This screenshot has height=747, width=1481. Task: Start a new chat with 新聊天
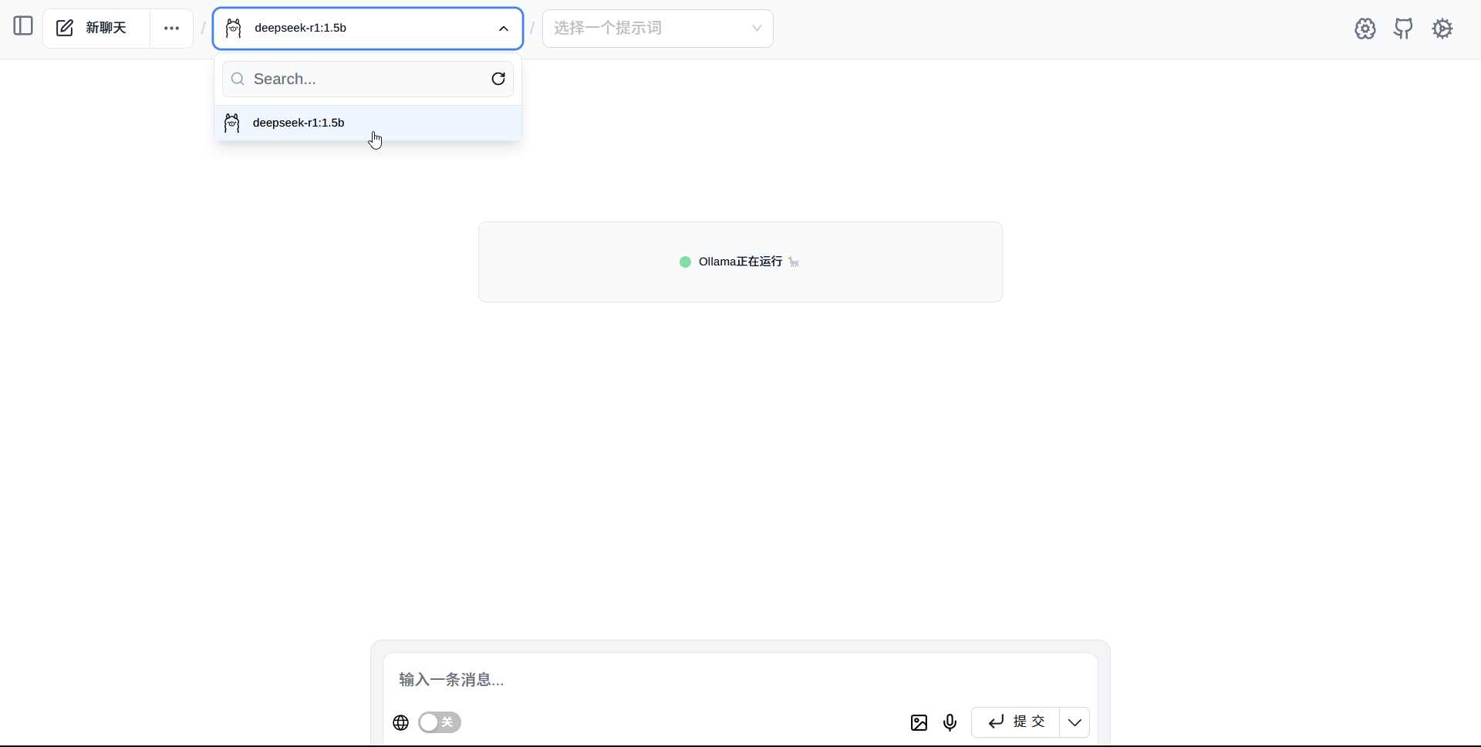pyautogui.click(x=96, y=29)
